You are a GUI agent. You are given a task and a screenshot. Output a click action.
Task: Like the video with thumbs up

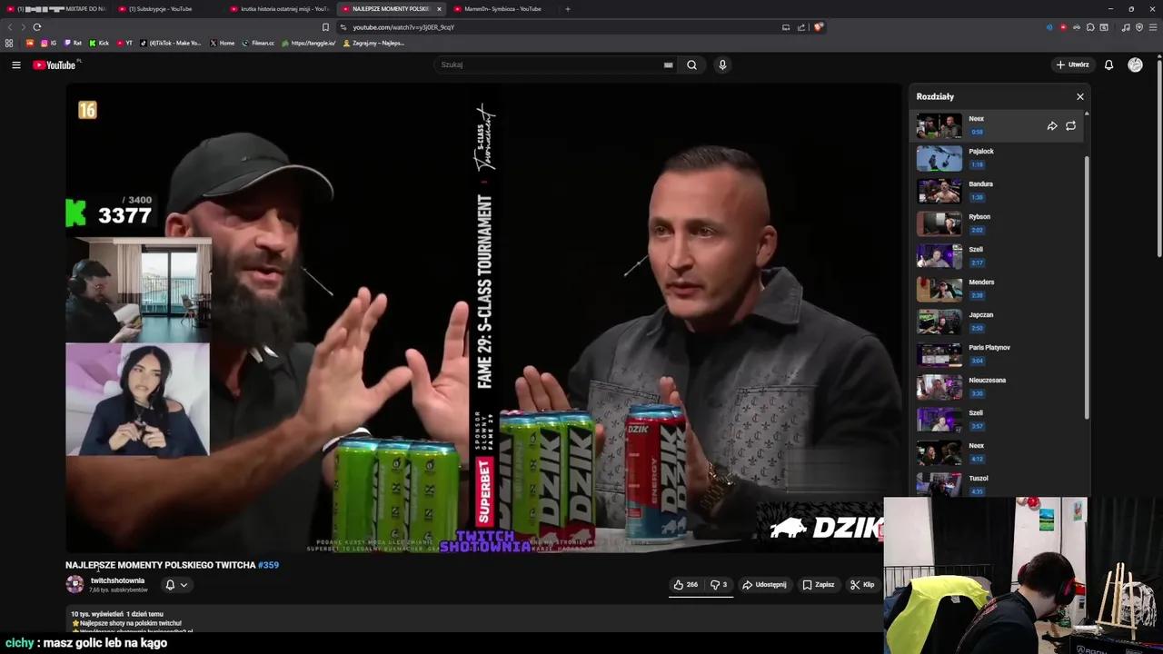click(686, 585)
